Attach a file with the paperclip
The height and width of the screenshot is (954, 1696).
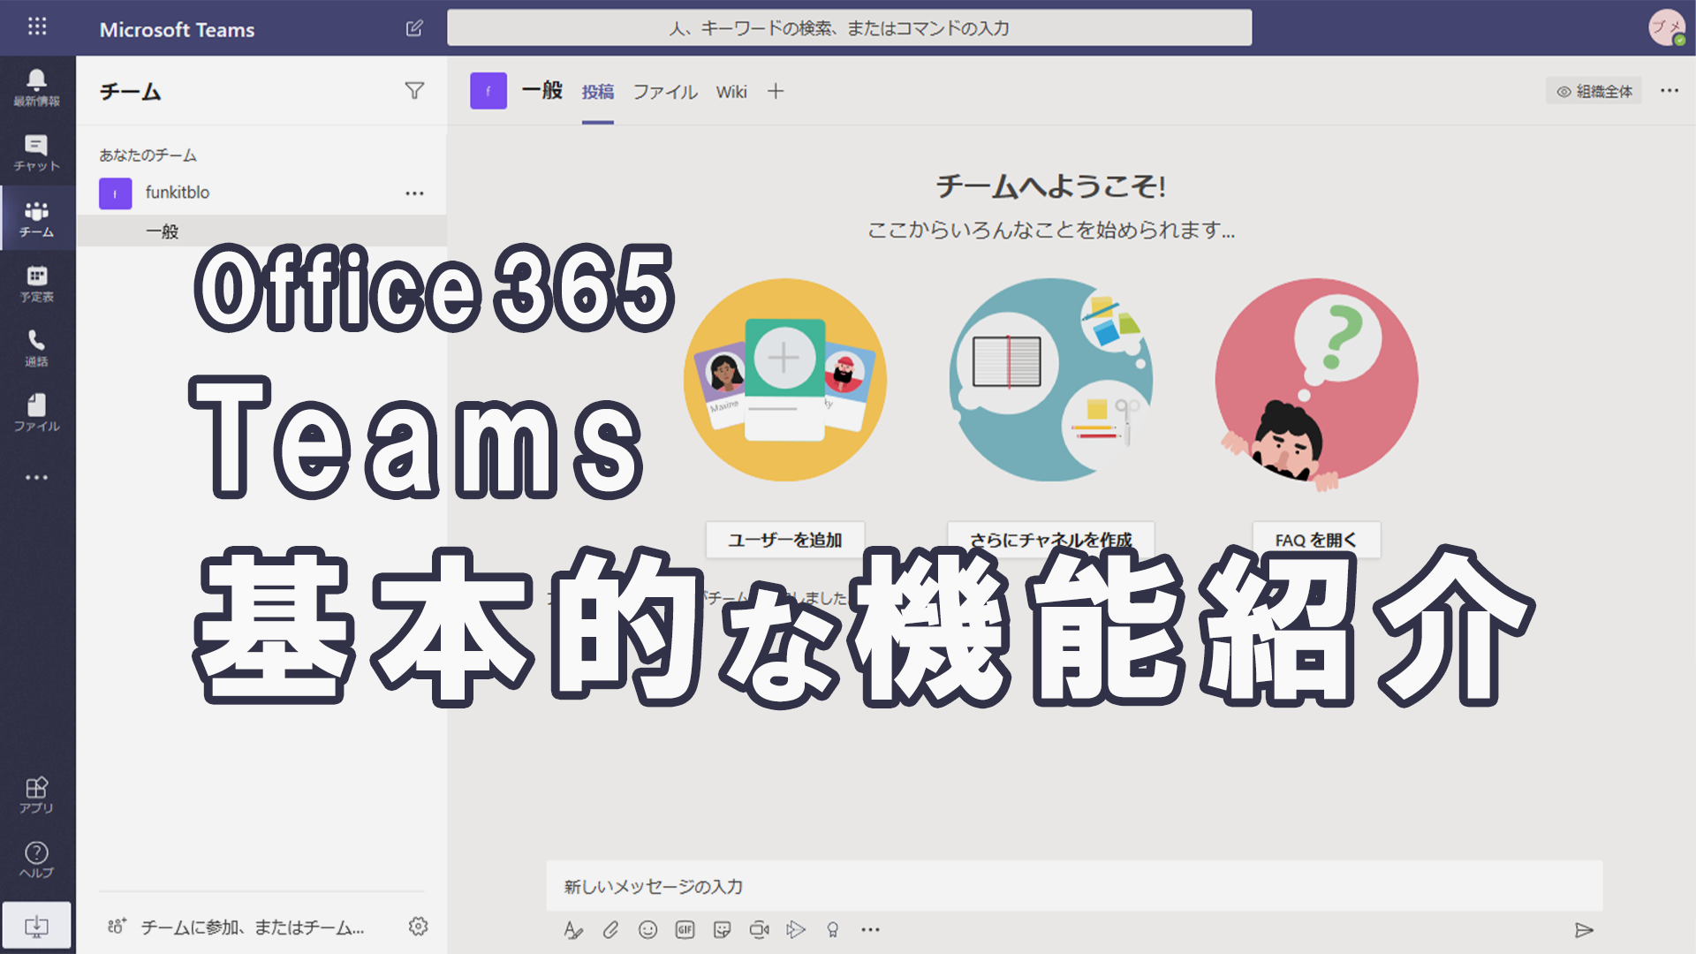(610, 929)
